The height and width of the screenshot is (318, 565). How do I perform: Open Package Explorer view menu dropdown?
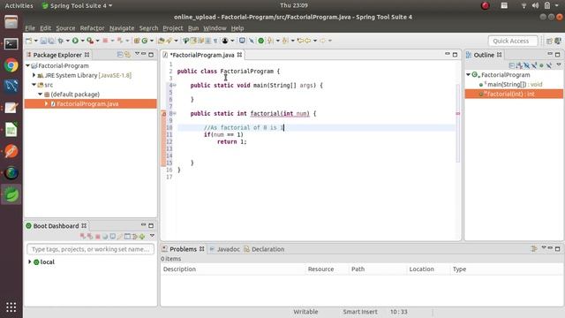tap(137, 54)
